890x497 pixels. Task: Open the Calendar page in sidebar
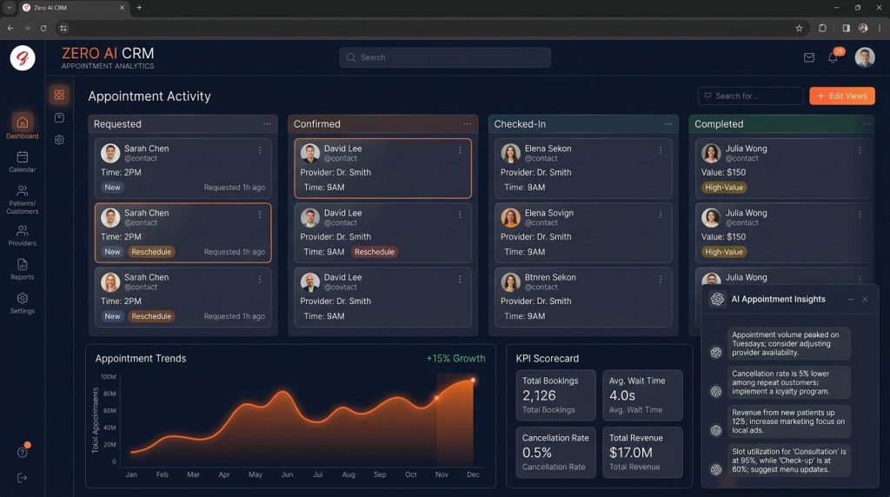click(22, 162)
